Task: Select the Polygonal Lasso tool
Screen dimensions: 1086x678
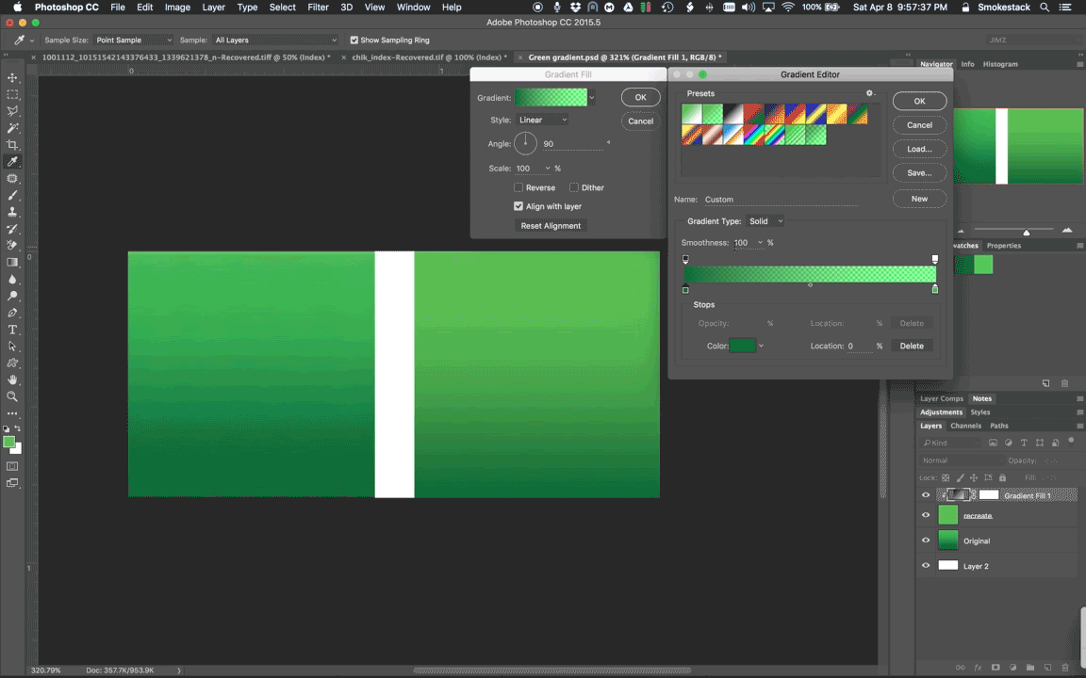Action: 12,111
